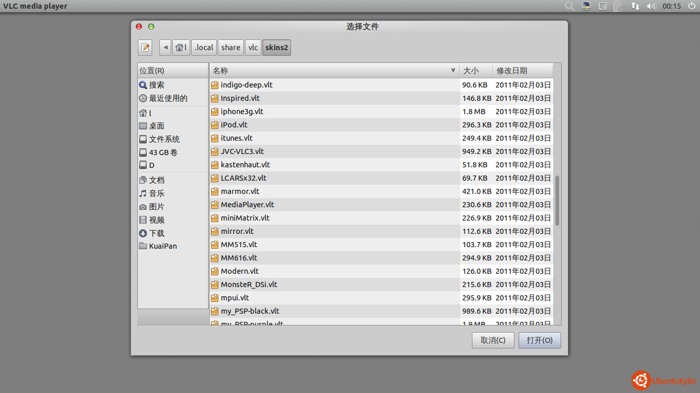
Task: Toggle the type-a-filename pencil button
Action: click(145, 48)
